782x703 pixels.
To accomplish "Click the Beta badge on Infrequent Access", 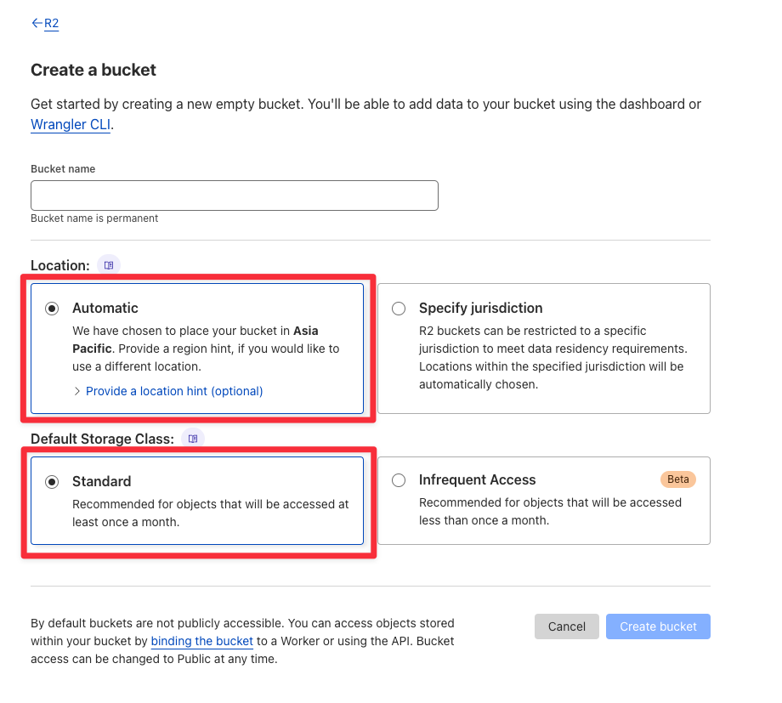I will [677, 479].
